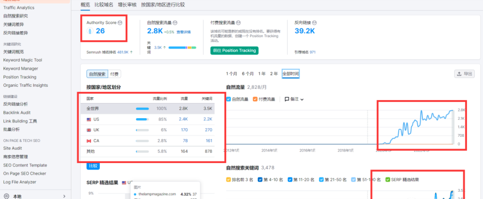
Task: Click the keyword distribution color bar
Action: (182, 48)
